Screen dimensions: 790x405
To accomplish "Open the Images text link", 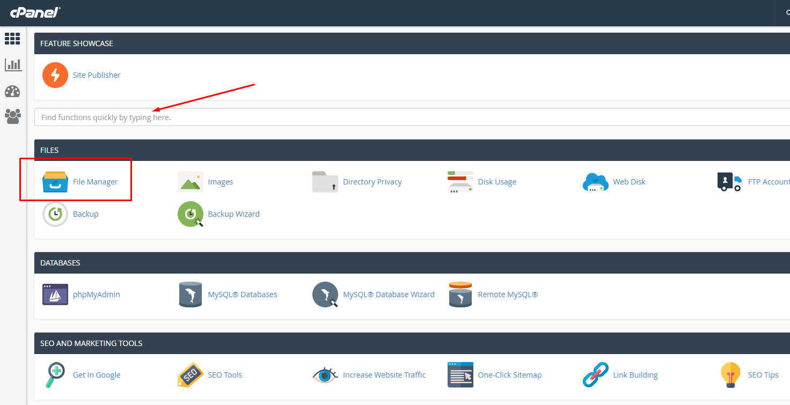I will 221,182.
